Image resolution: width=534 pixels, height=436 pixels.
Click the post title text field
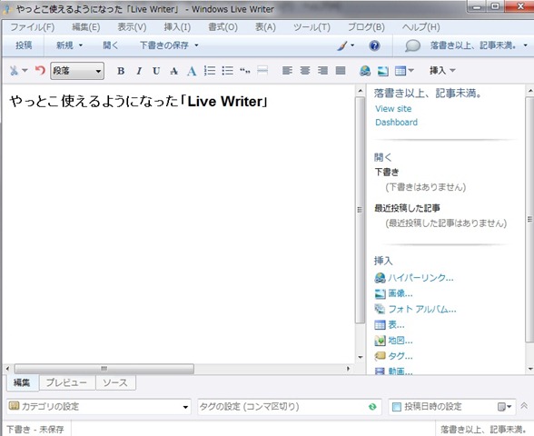(x=138, y=102)
